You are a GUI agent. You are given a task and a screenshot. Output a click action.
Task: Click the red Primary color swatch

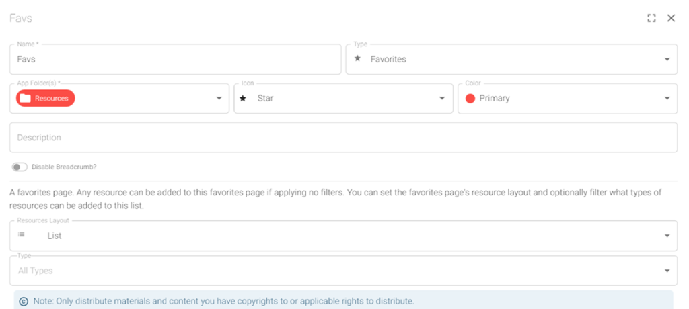click(x=470, y=98)
